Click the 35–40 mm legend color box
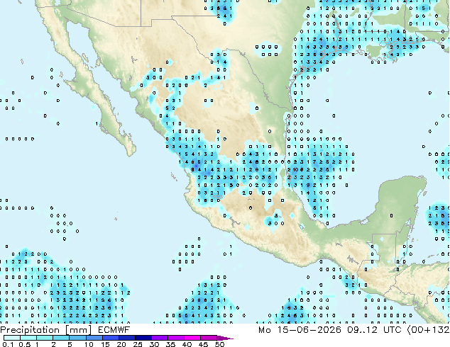 (176, 338)
